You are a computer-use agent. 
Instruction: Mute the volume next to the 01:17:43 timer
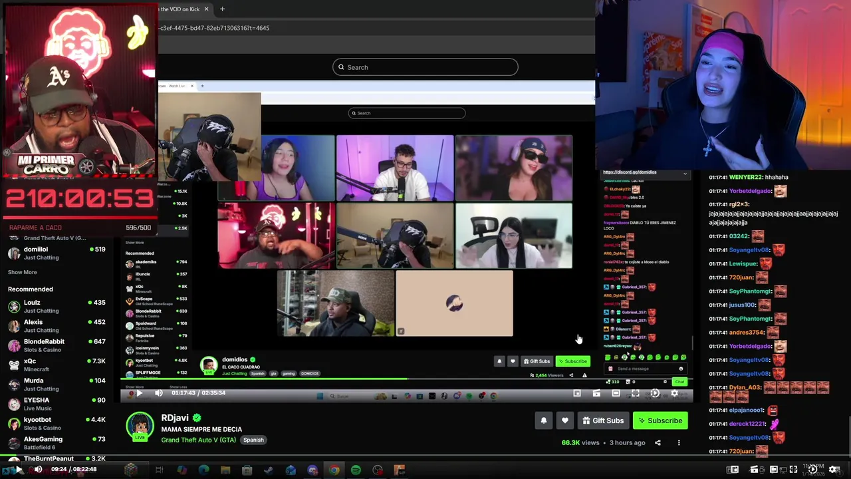tap(158, 393)
